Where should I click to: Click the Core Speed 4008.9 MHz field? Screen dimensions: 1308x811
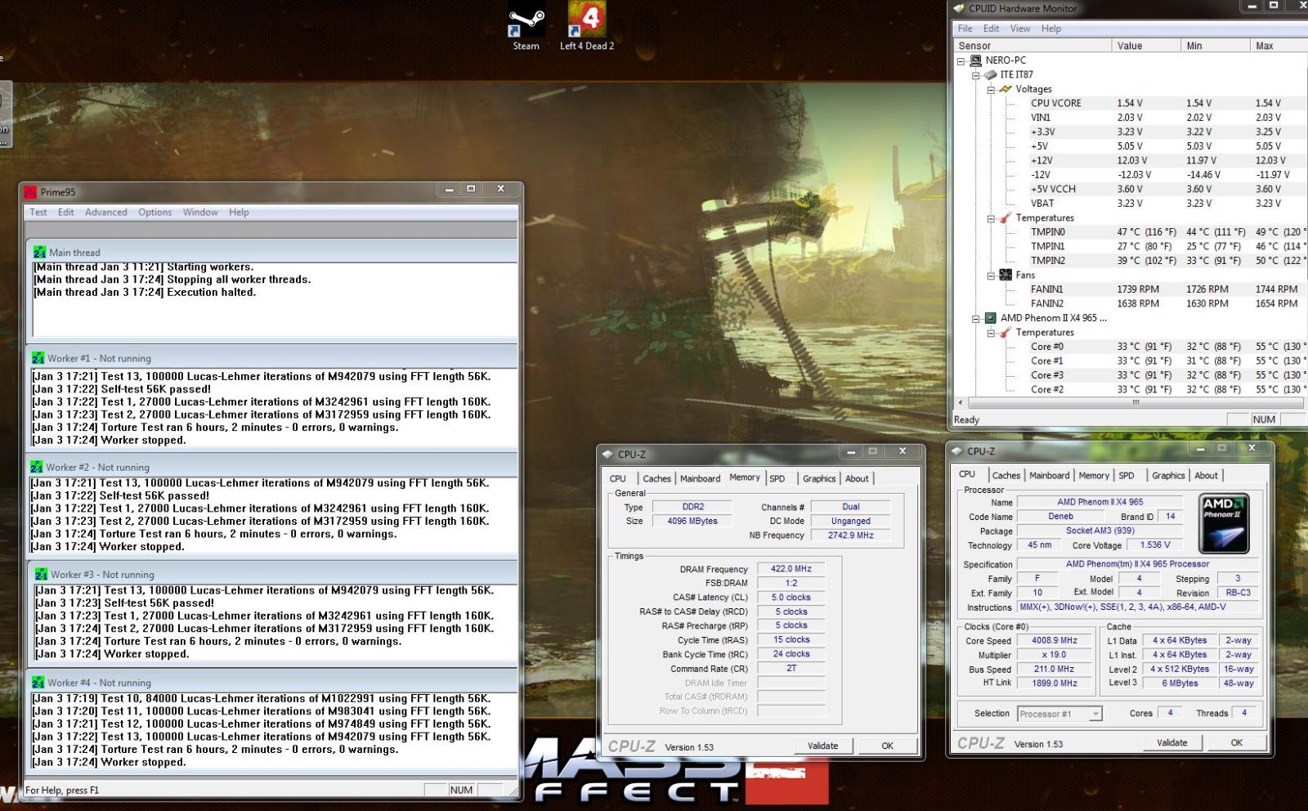(x=1054, y=641)
